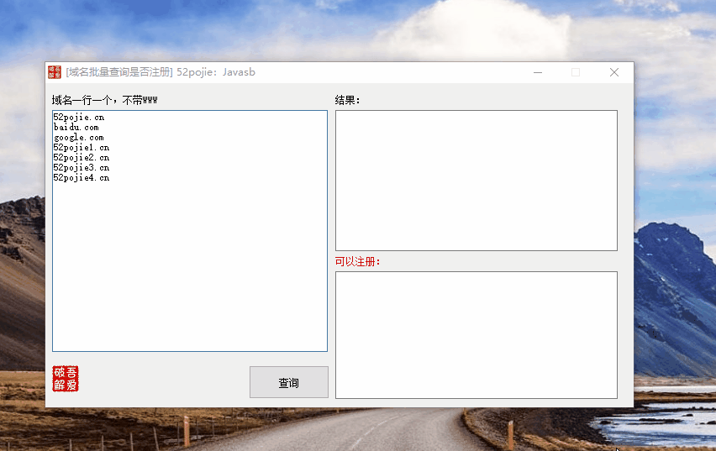Click the 域名一行一个，不带www label
The height and width of the screenshot is (451, 716).
point(104,100)
